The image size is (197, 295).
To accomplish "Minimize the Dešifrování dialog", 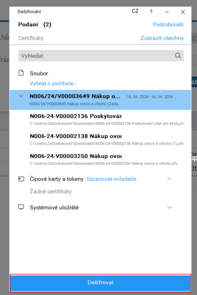I will (167, 12).
